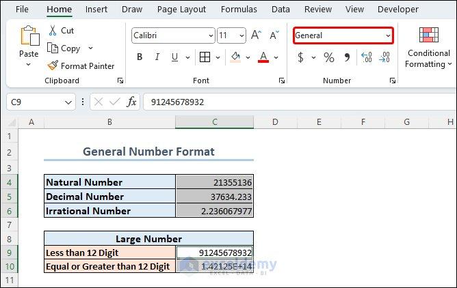The image size is (457, 288).
Task: Activate the Format Painter brush
Action: pos(53,66)
